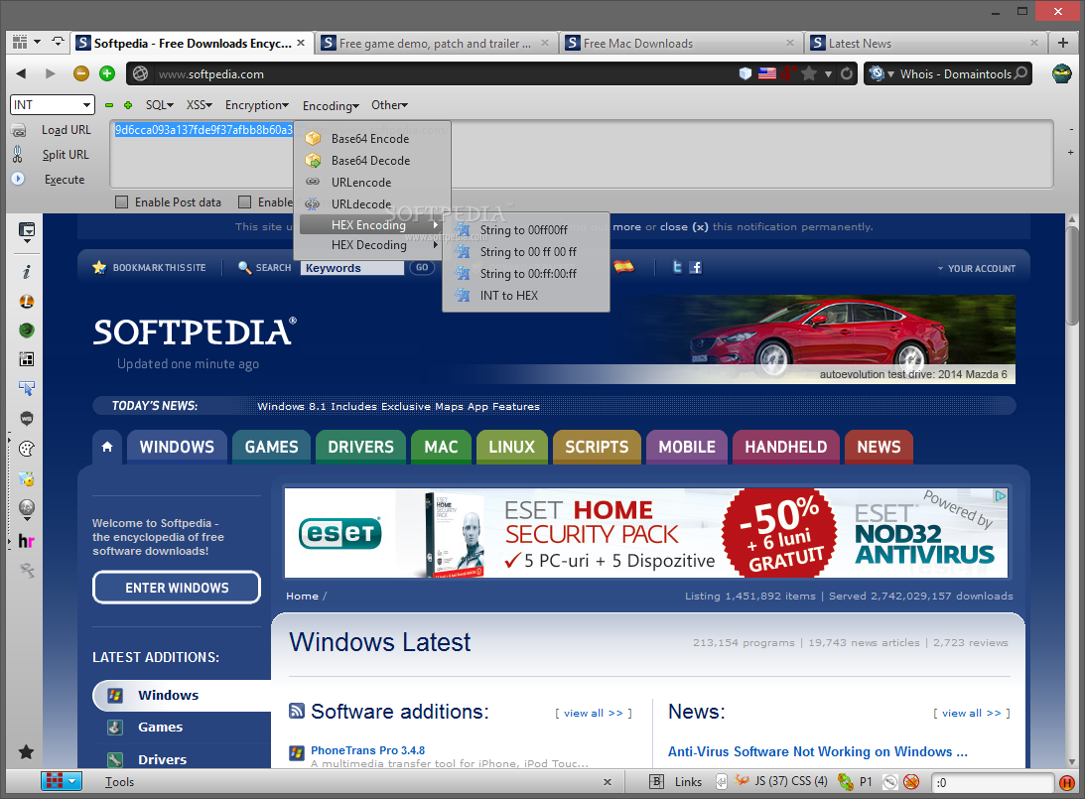Click the Execute play icon

[18, 179]
